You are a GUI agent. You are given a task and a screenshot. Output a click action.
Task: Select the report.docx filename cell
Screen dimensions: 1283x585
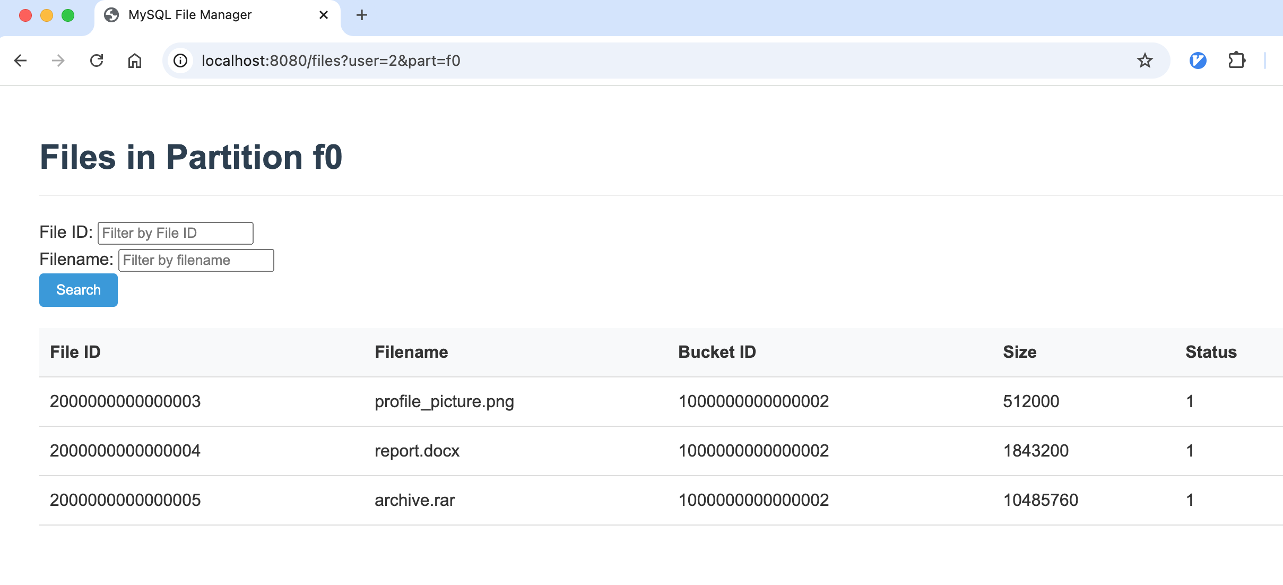point(417,451)
